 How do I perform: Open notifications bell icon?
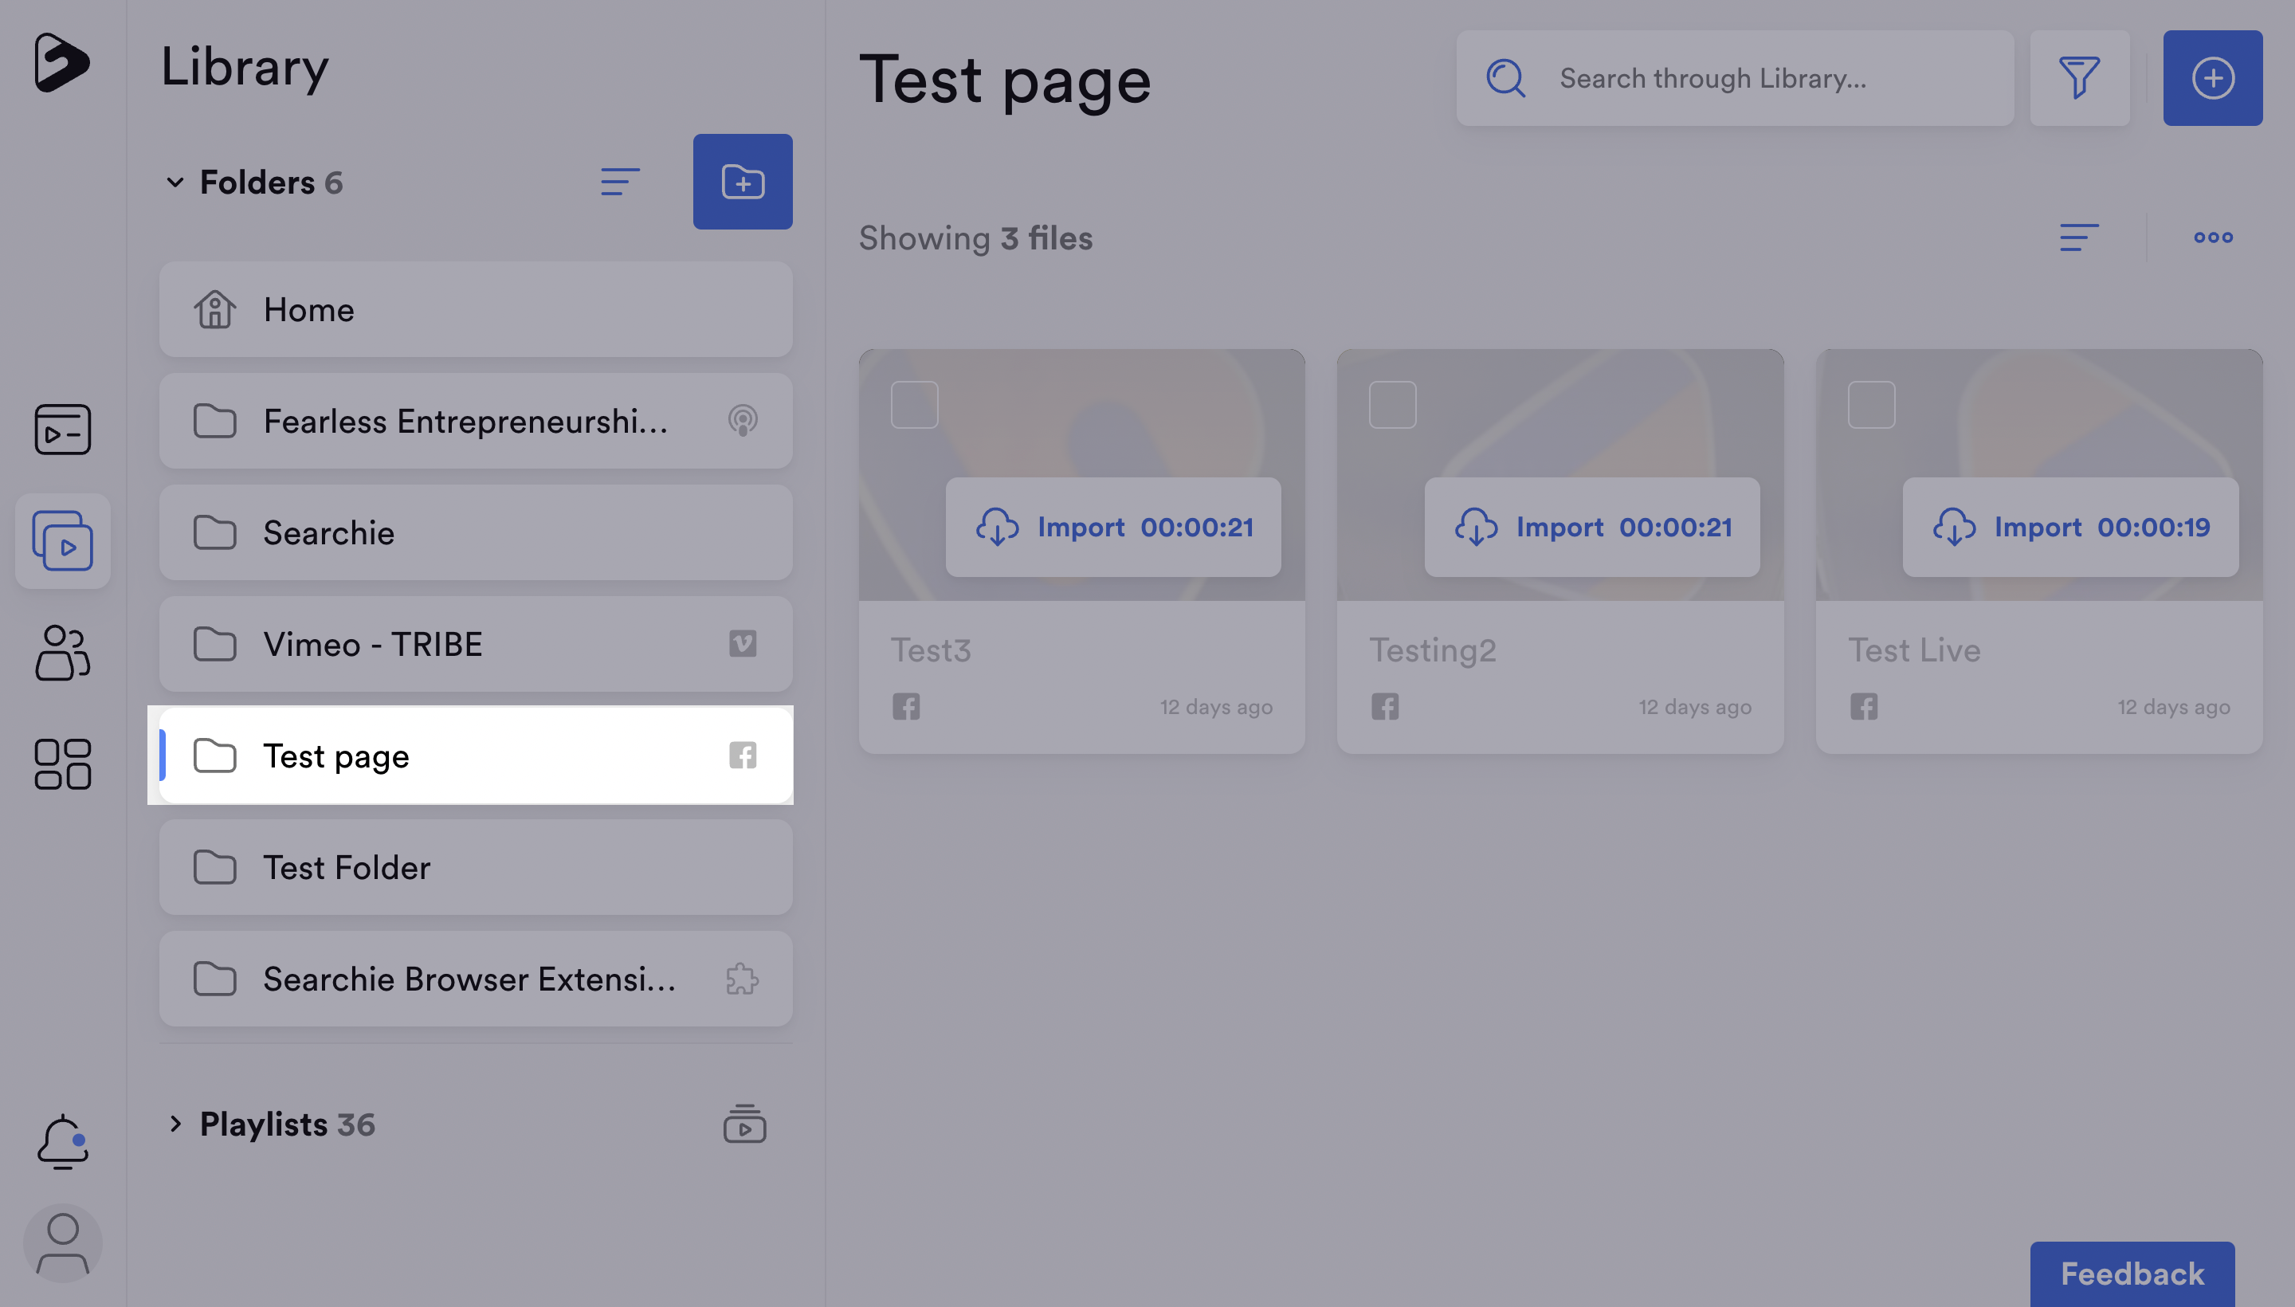click(x=62, y=1141)
